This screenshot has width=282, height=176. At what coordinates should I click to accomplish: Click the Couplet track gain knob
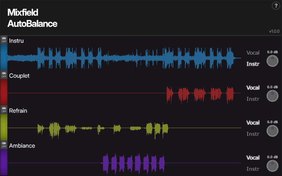(x=272, y=96)
